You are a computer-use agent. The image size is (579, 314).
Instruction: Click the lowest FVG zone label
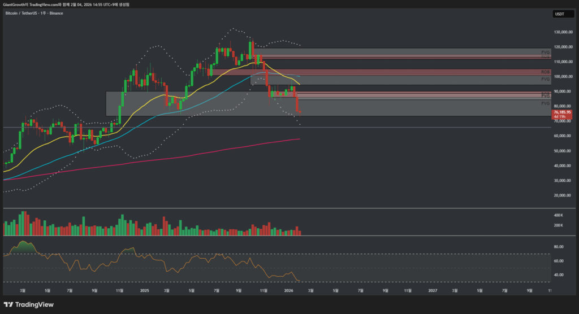[x=545, y=104]
